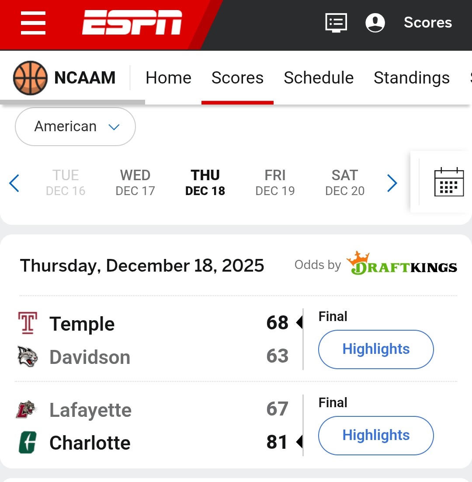Switch to the Schedule tab
472x482 pixels.
pos(319,78)
